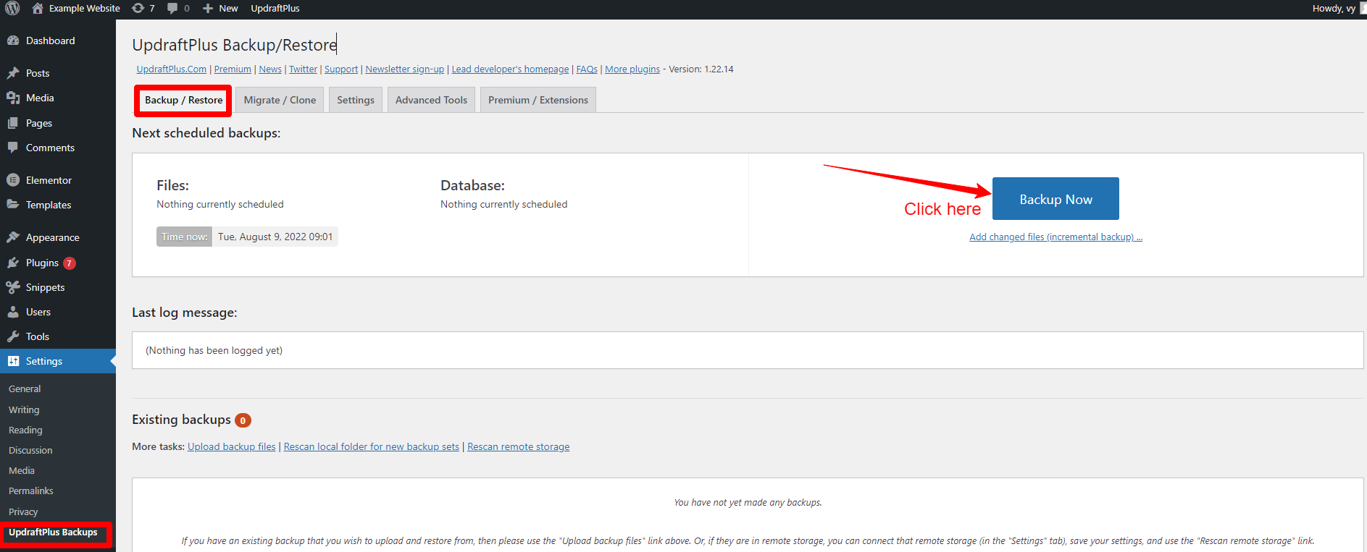Image resolution: width=1367 pixels, height=552 pixels.
Task: Click the WordPress logo icon
Action: [x=12, y=8]
